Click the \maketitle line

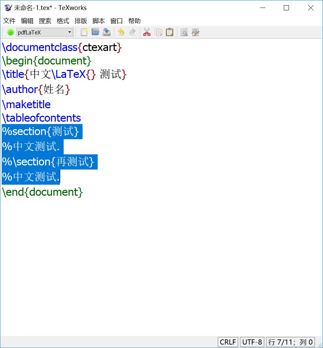coord(26,104)
